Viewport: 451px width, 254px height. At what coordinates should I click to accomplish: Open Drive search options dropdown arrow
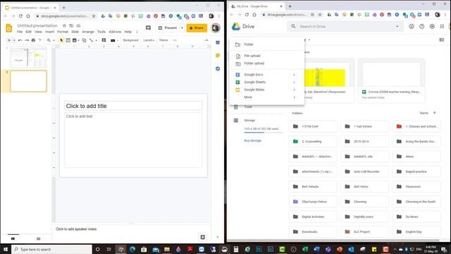pyautogui.click(x=397, y=27)
